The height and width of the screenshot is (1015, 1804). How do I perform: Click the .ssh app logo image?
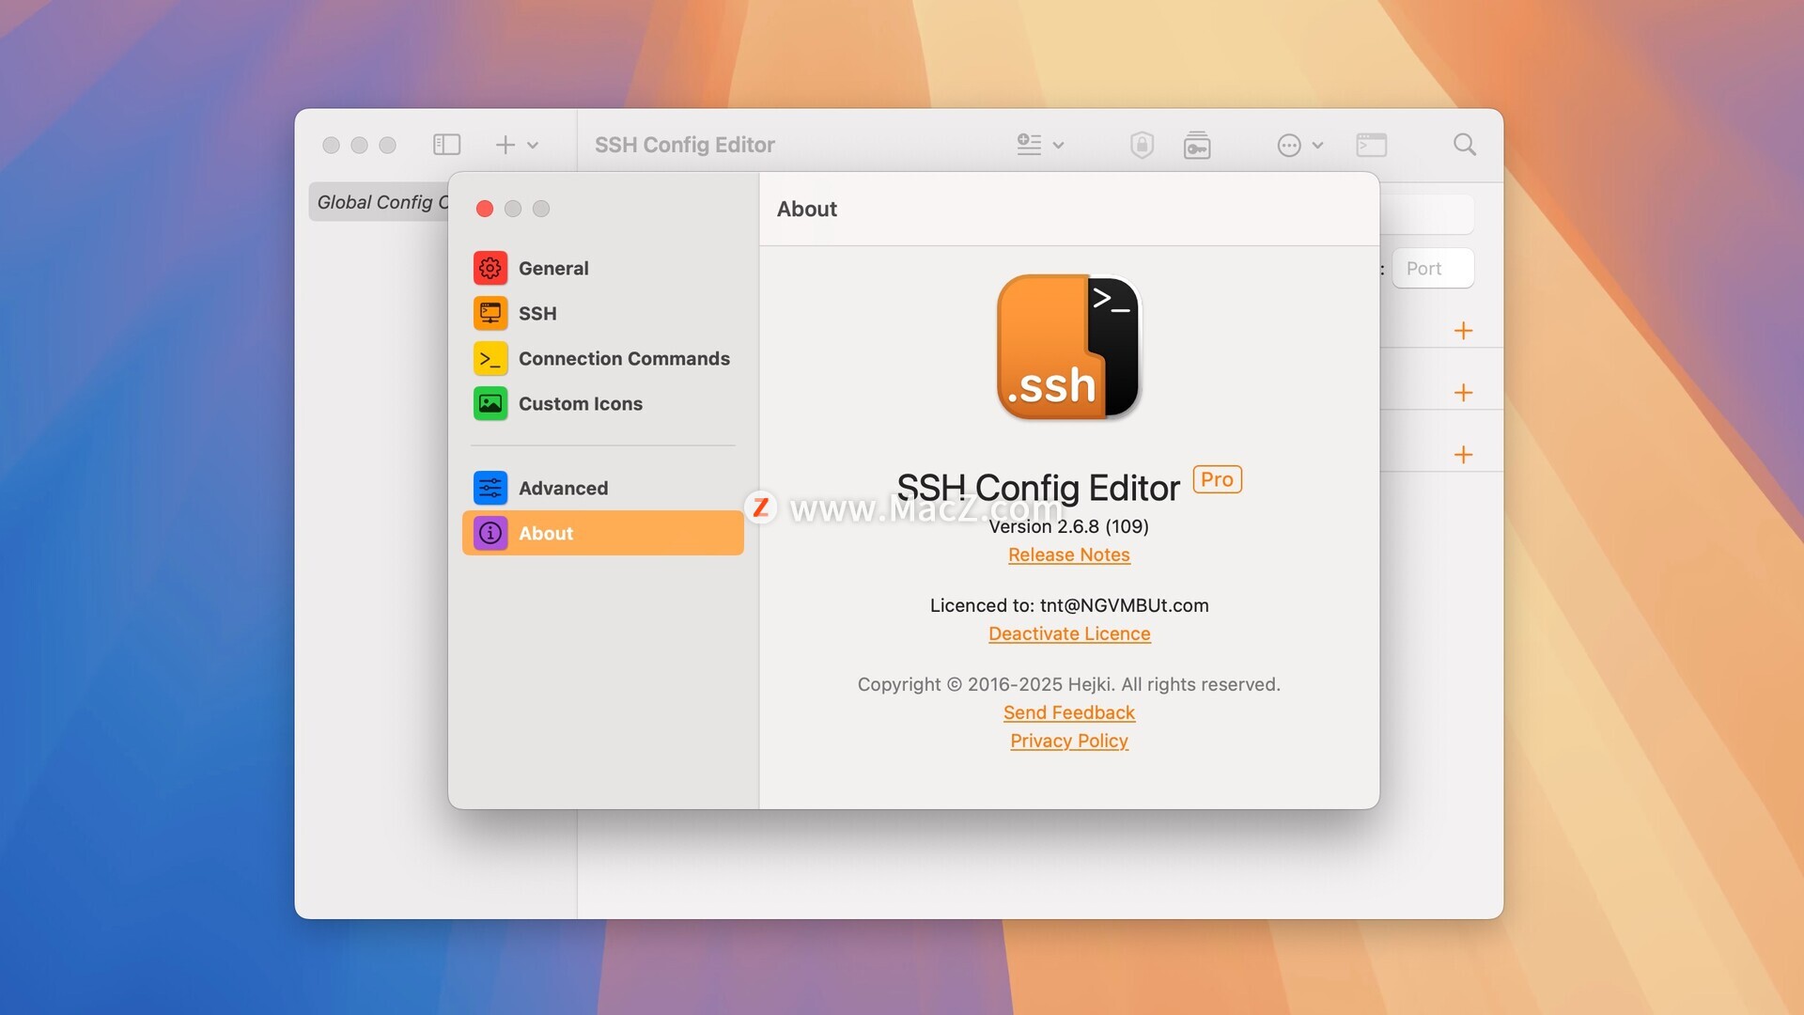click(1069, 347)
